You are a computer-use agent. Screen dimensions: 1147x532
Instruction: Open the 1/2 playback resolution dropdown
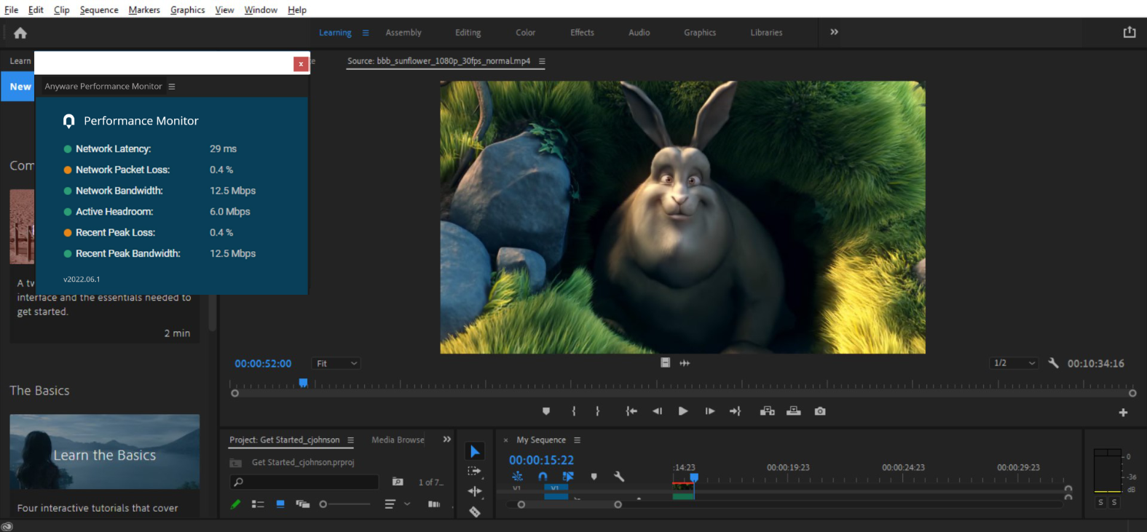coord(1014,363)
